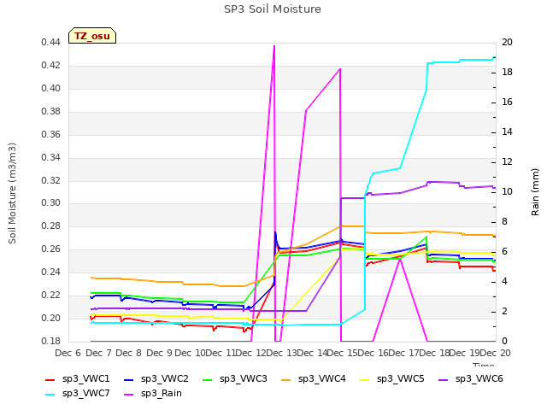This screenshot has width=547, height=410.
Task: Click the 20 right axis tick label
Action: [507, 43]
